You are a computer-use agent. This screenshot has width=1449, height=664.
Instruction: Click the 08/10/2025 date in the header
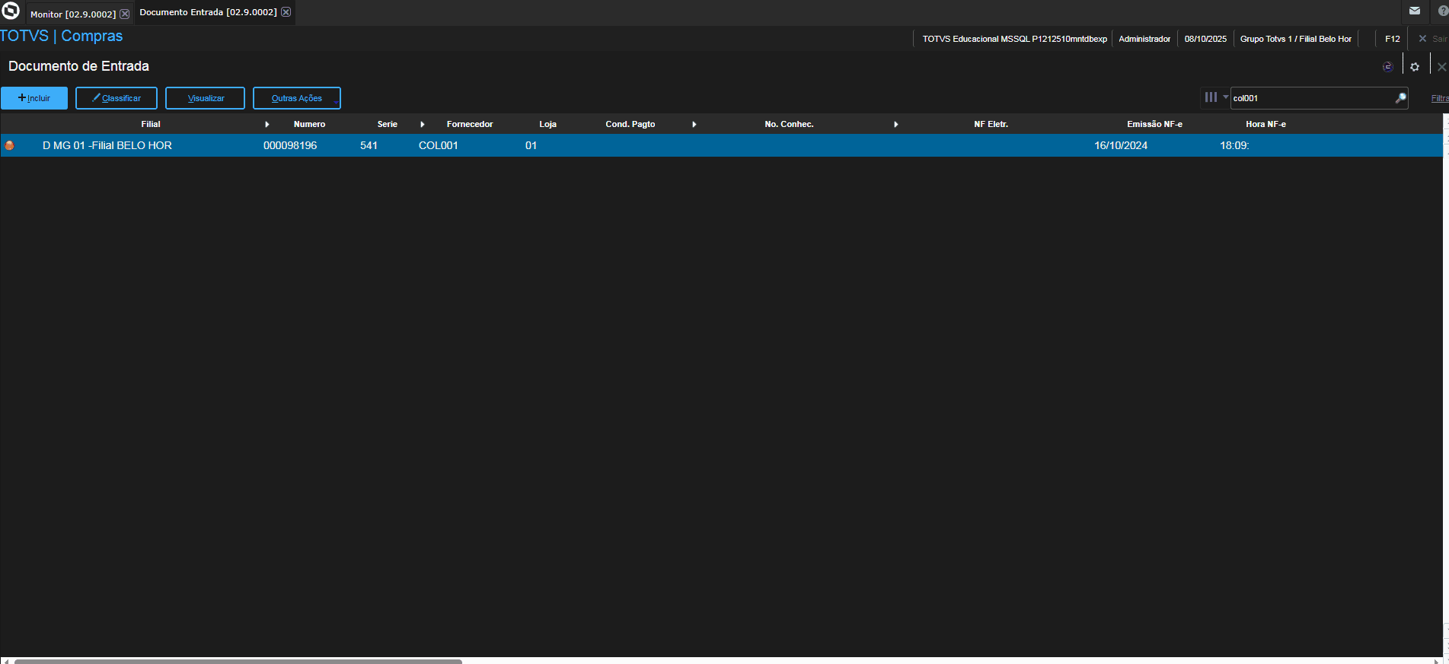(1205, 39)
